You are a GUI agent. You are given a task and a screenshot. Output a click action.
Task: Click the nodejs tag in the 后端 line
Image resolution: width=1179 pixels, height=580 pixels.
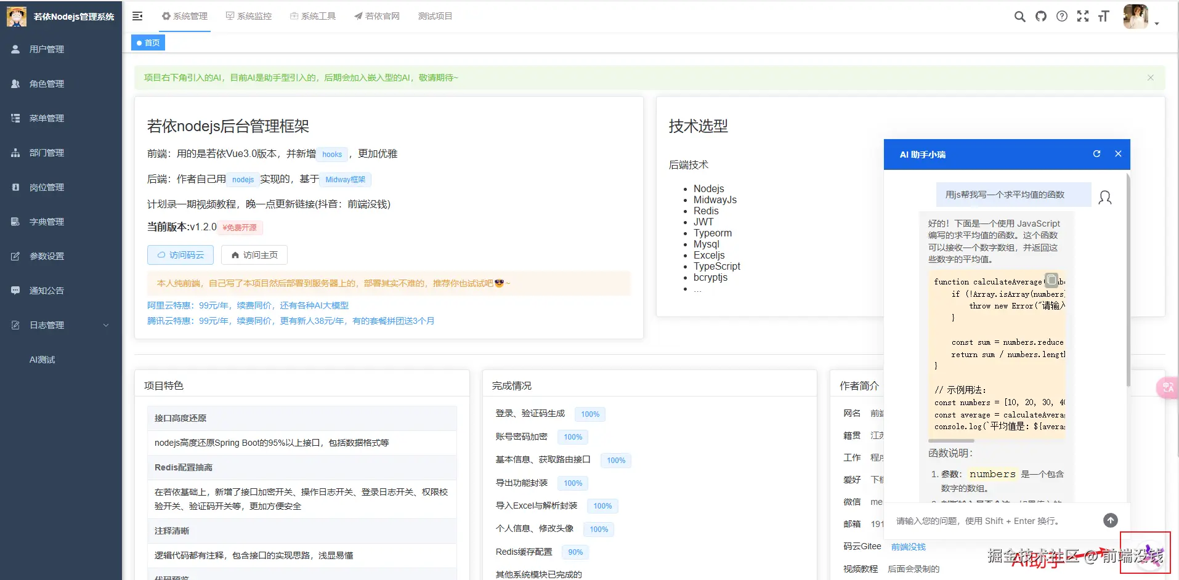pyautogui.click(x=243, y=180)
